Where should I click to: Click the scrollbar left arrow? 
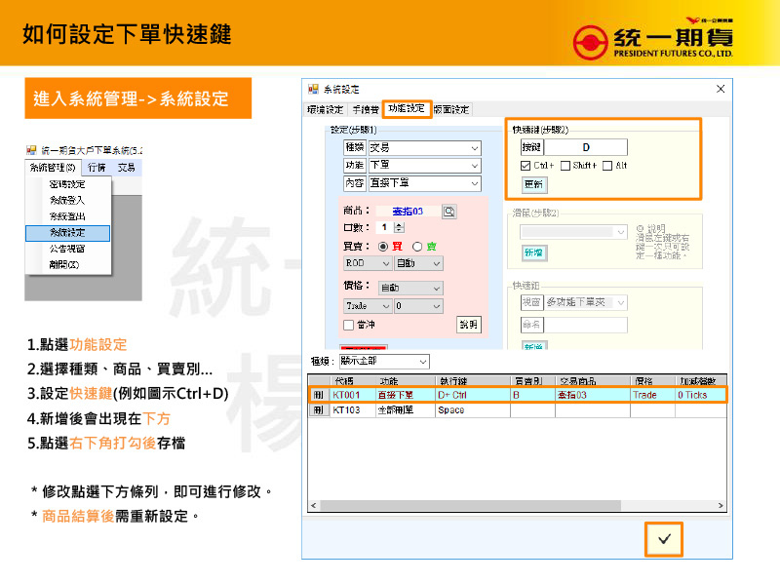(x=313, y=506)
